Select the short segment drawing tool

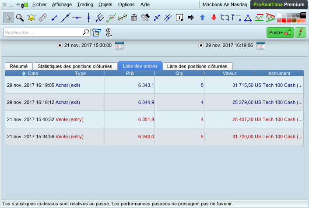click(x=54, y=18)
